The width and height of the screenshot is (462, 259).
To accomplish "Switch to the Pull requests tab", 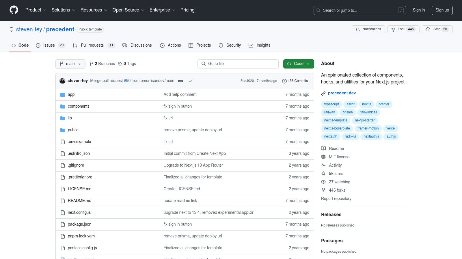I will tap(94, 45).
